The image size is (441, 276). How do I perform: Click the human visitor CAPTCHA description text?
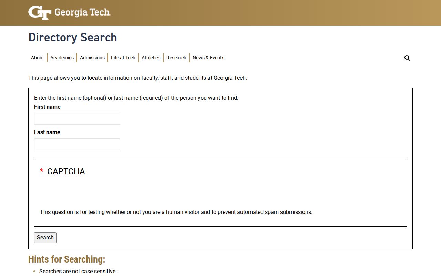(176, 212)
